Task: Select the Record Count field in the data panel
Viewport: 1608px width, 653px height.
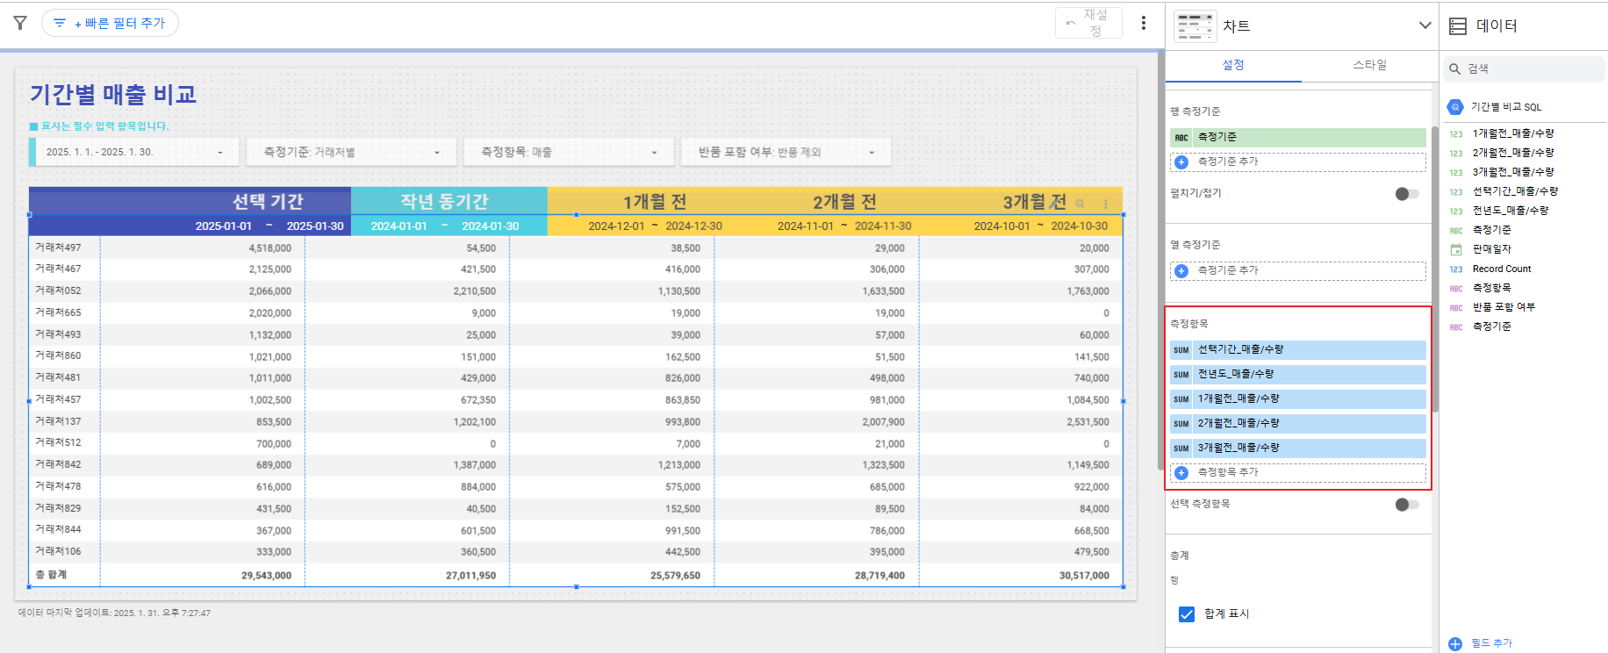Action: click(1502, 269)
